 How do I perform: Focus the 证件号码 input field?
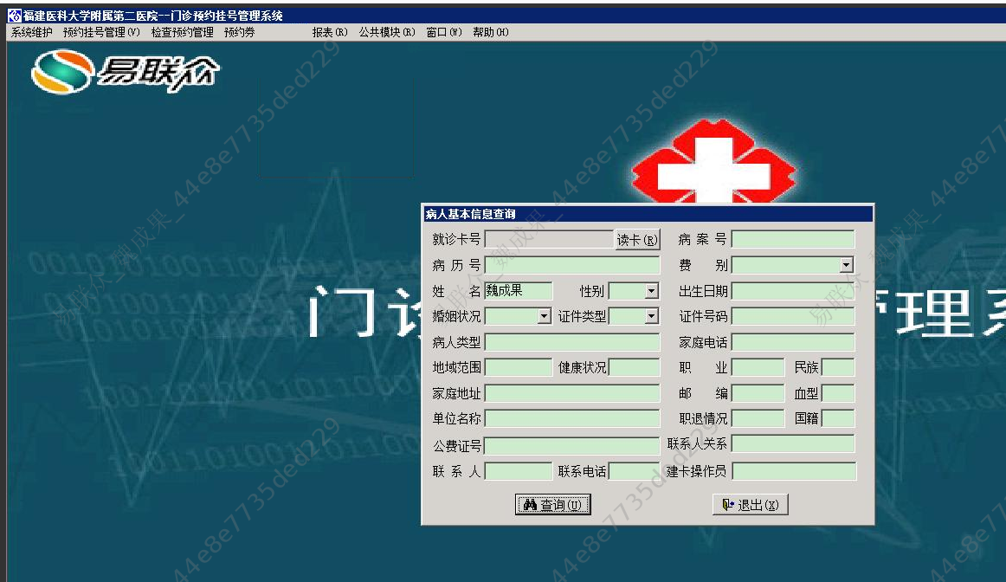click(793, 316)
